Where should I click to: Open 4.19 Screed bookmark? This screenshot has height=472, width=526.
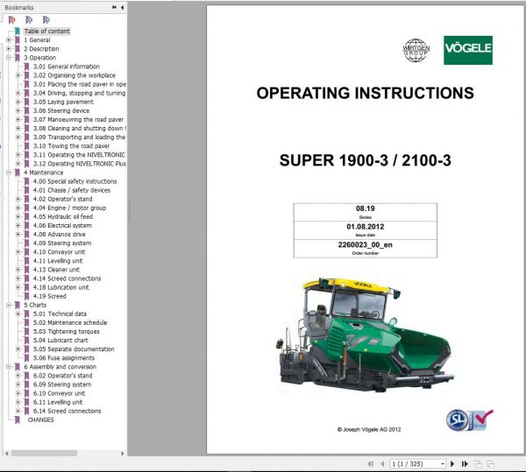point(50,296)
